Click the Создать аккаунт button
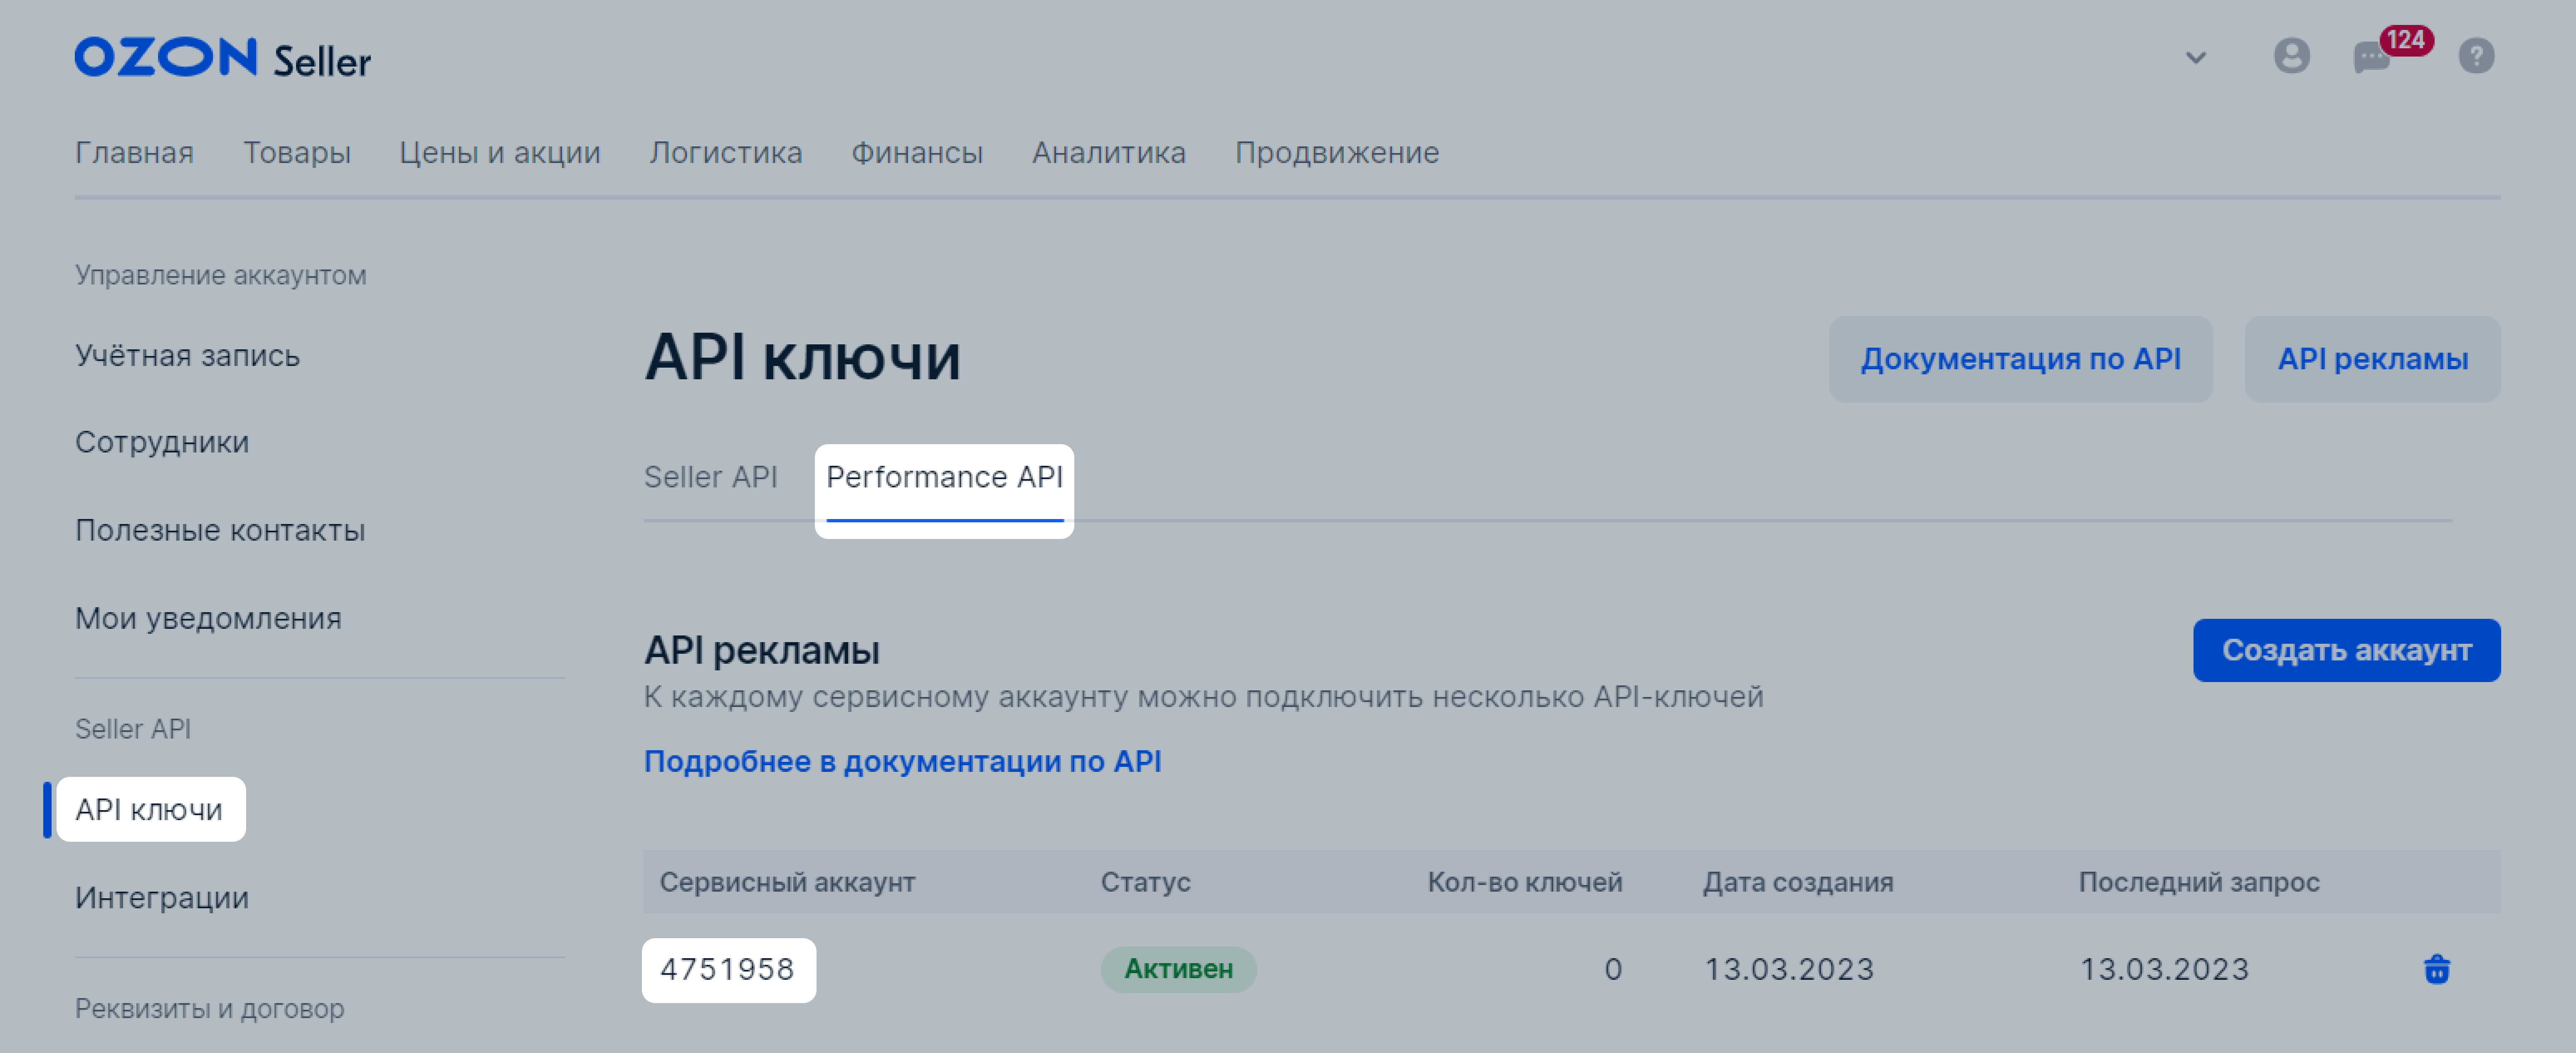 tap(2346, 650)
